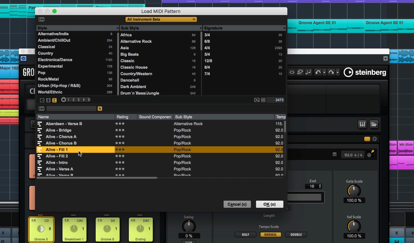Click the Groove Agent overlapping-boxes toolbar icon
This screenshot has width=414, height=243.
(x=300, y=72)
